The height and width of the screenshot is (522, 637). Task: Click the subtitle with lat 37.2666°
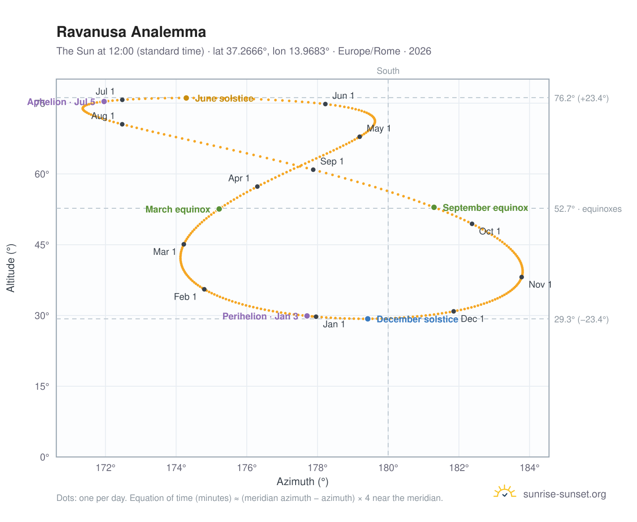point(244,51)
